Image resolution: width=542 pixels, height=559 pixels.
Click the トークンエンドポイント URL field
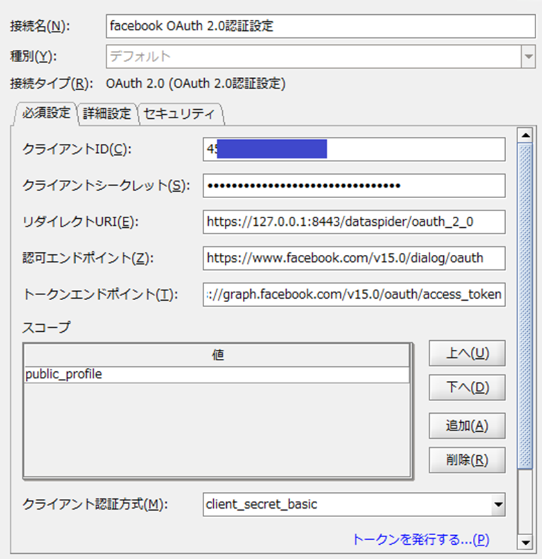354,294
